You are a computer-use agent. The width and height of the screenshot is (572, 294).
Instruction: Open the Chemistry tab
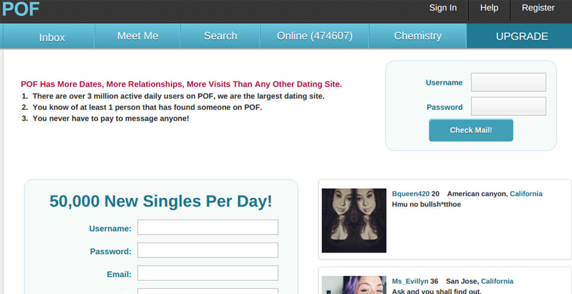pos(418,36)
